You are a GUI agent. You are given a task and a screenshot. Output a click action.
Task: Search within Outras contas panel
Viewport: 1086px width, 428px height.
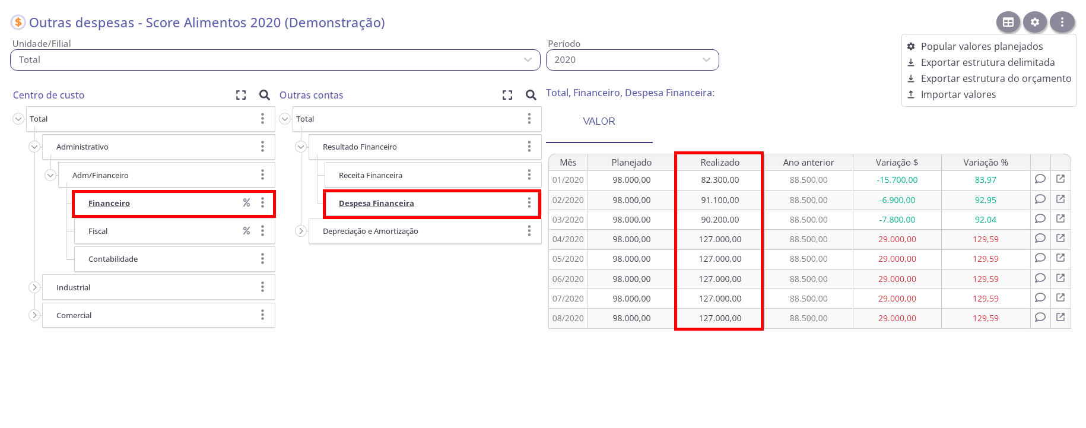click(x=531, y=95)
